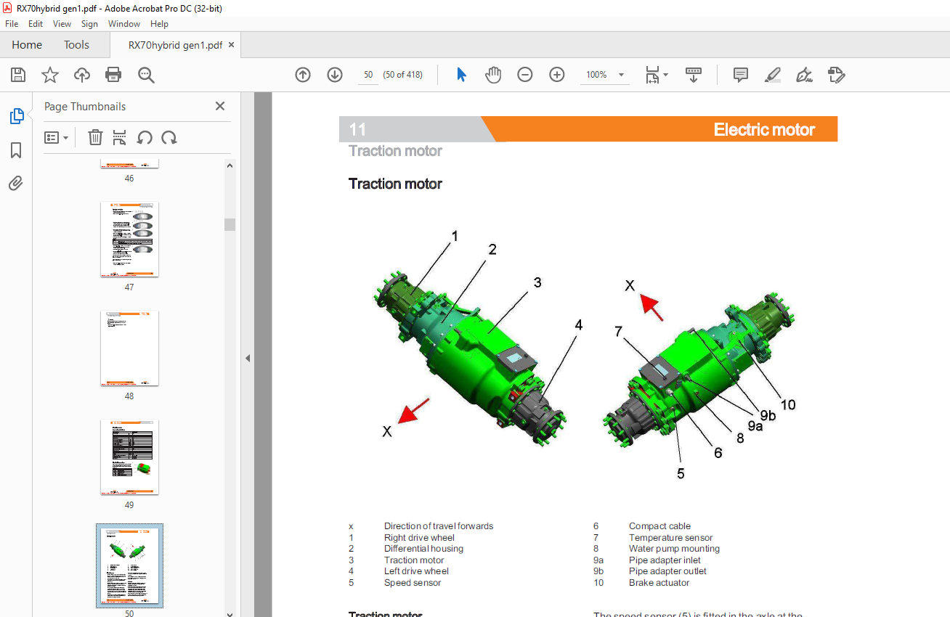Click the thumbnails panel scrollbar thumb
Screen dimensions: 950x617
click(x=230, y=224)
